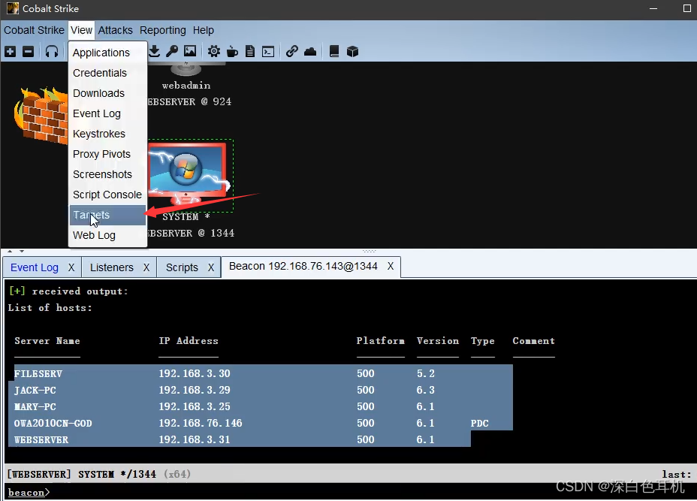Switch to the Event Log tab
The width and height of the screenshot is (697, 501).
pos(35,267)
